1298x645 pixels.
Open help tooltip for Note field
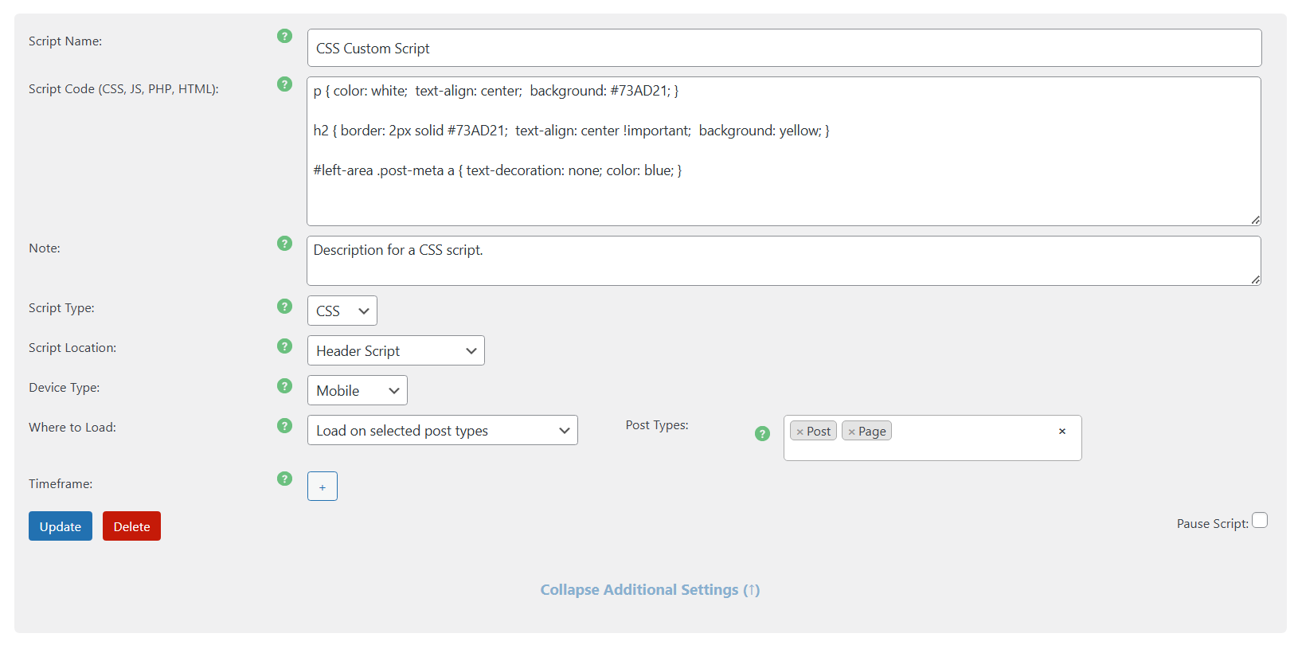284,243
